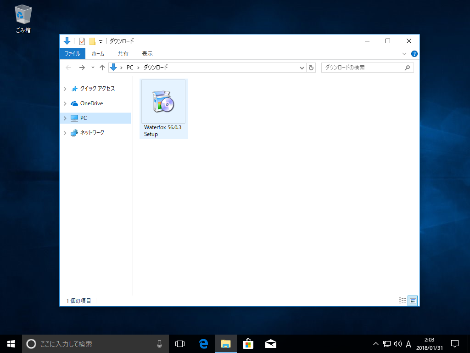Screen dimensions: 470x353
Task: Launch Microsoft Edge from the taskbar
Action: click(203, 344)
